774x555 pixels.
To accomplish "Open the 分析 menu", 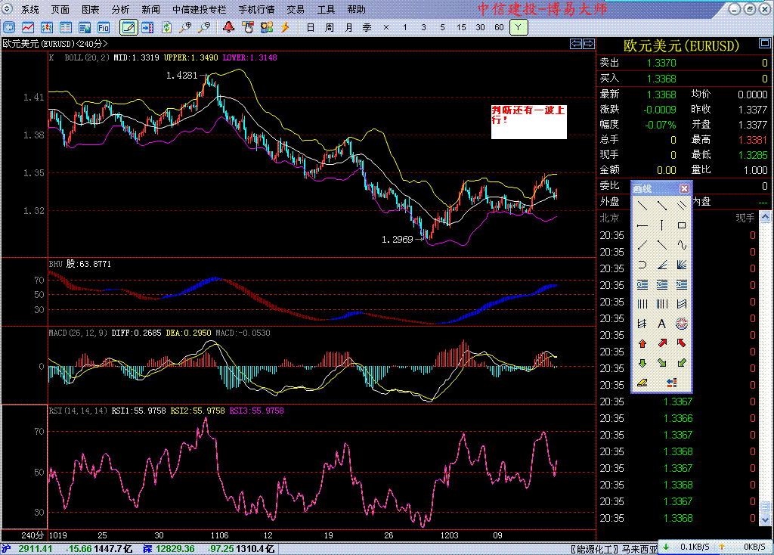I will (x=120, y=10).
